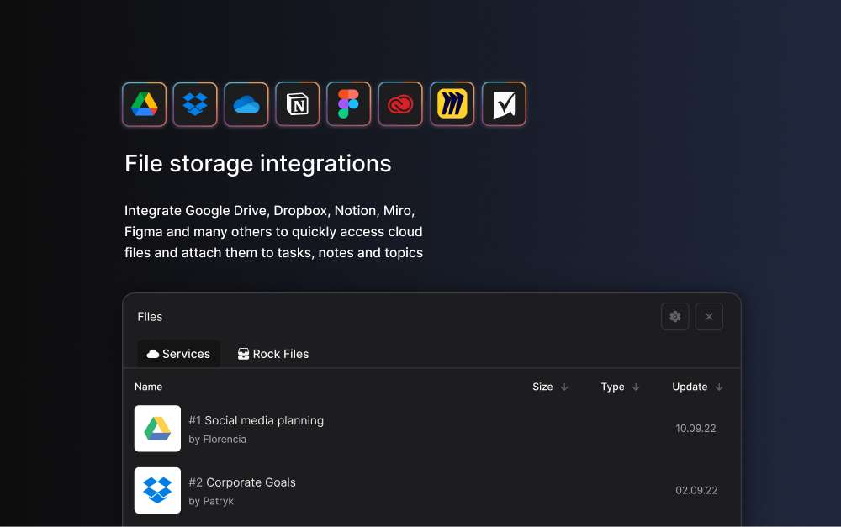Screen dimensions: 841x527
Task: Open the last checkmark app icon
Action: point(504,104)
